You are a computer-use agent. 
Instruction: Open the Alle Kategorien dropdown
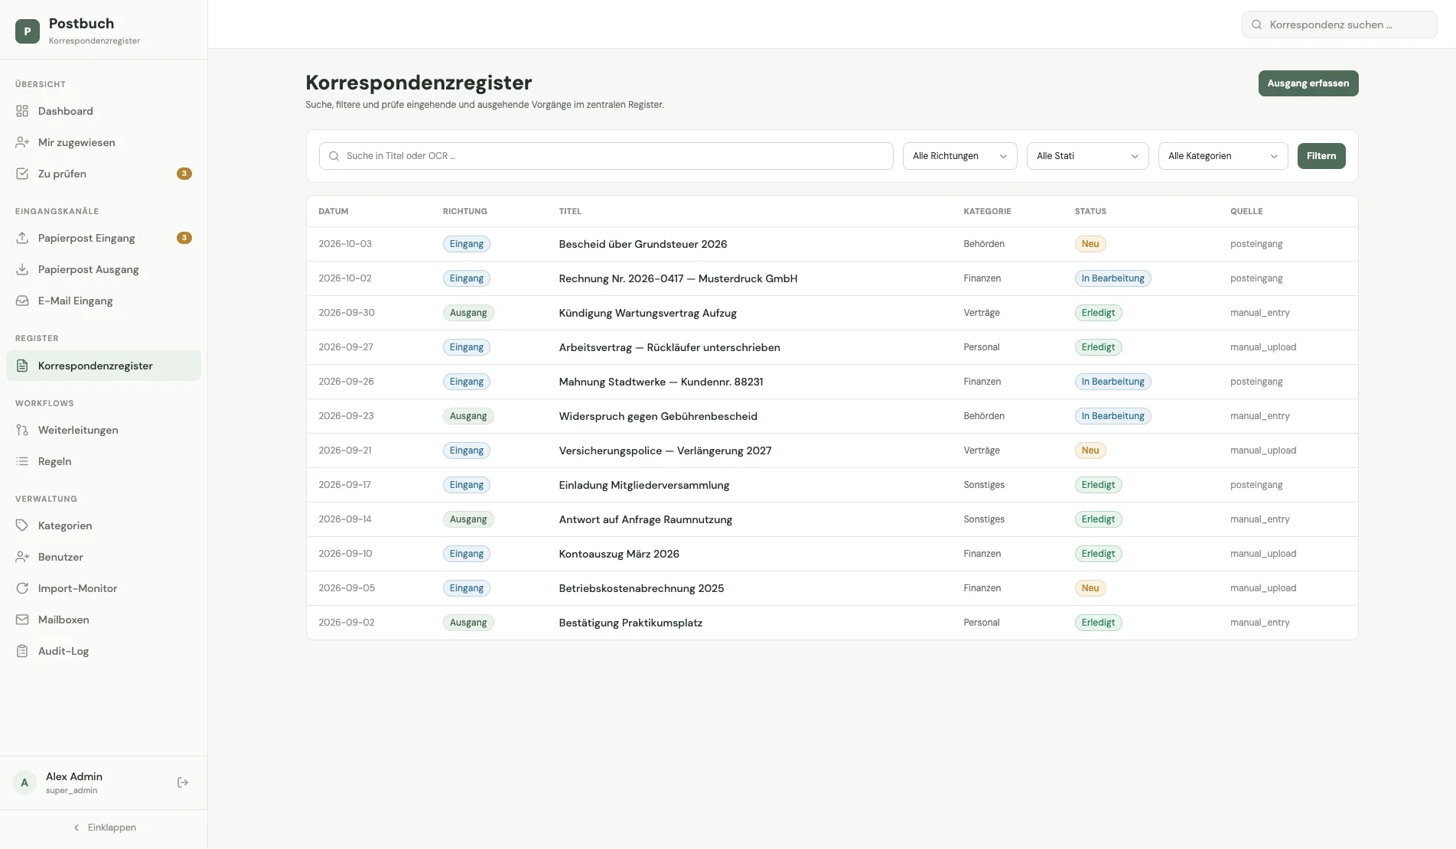tap(1223, 156)
